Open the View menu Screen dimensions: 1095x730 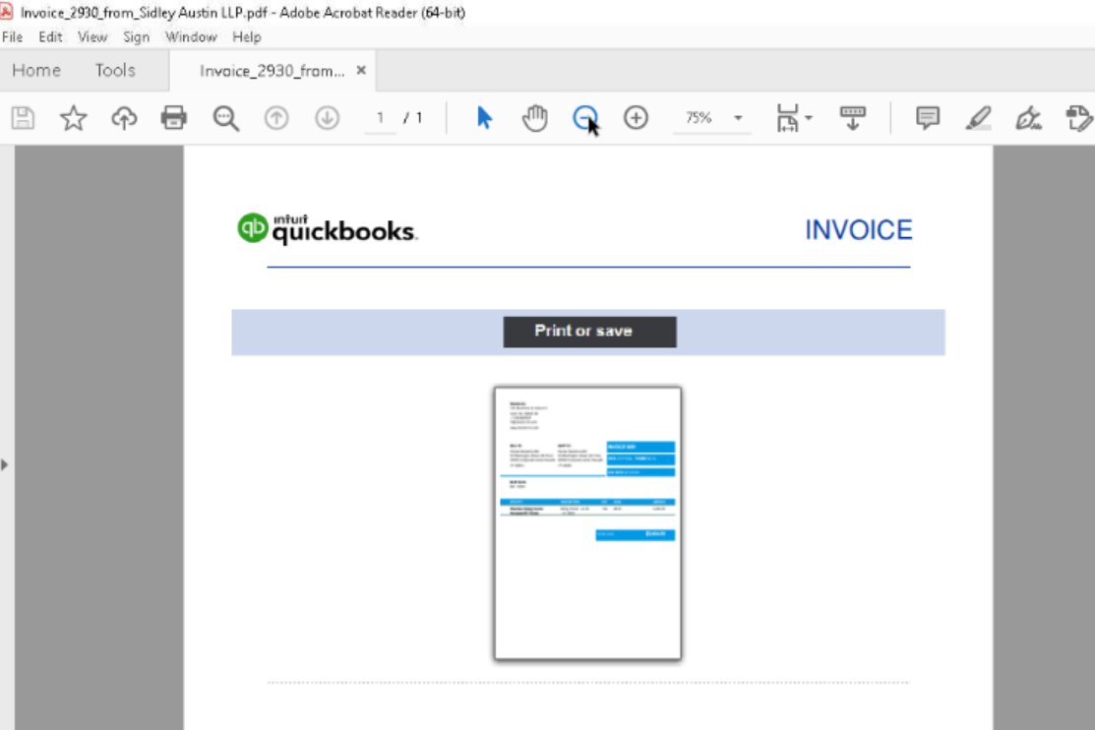pos(92,37)
